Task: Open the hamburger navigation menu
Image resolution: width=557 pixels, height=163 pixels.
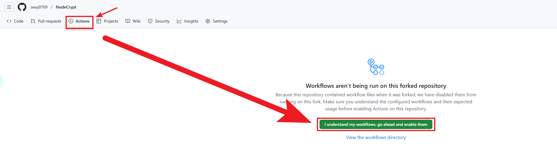Action: pyautogui.click(x=9, y=7)
